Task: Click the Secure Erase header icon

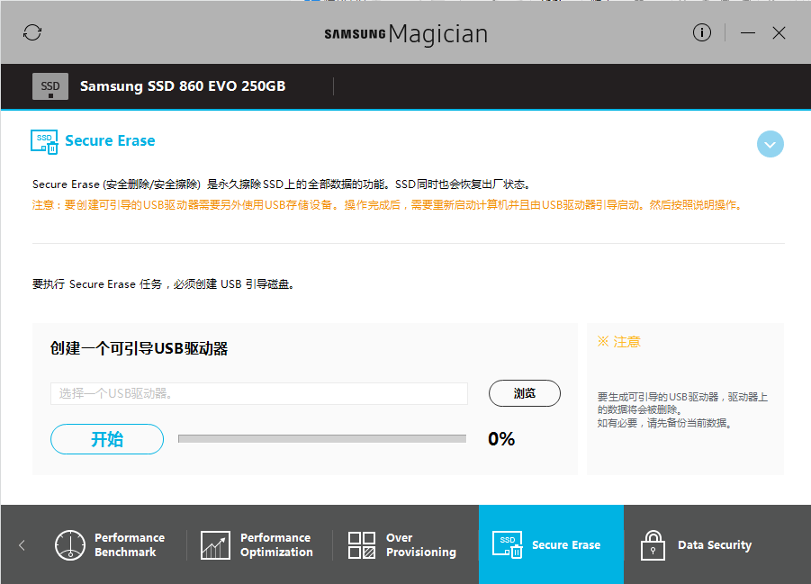Action: point(44,141)
